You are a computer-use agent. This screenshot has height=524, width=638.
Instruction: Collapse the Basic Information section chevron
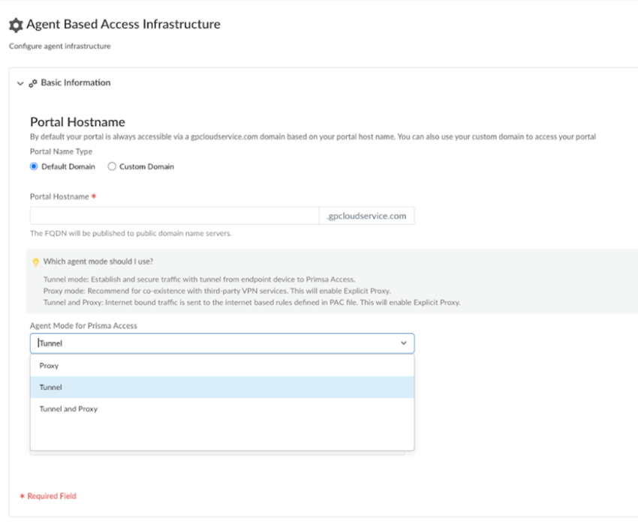tap(20, 83)
